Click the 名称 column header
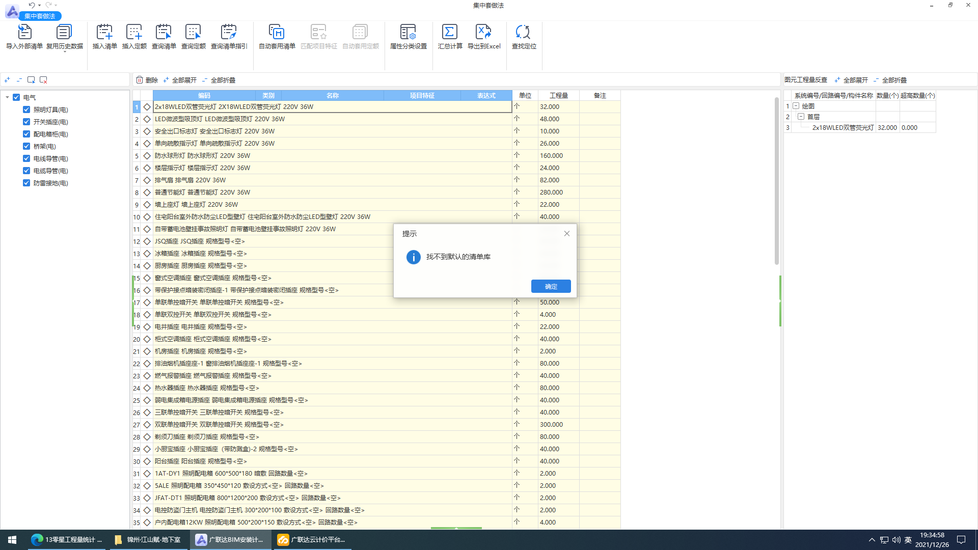The height and width of the screenshot is (550, 978). click(333, 95)
